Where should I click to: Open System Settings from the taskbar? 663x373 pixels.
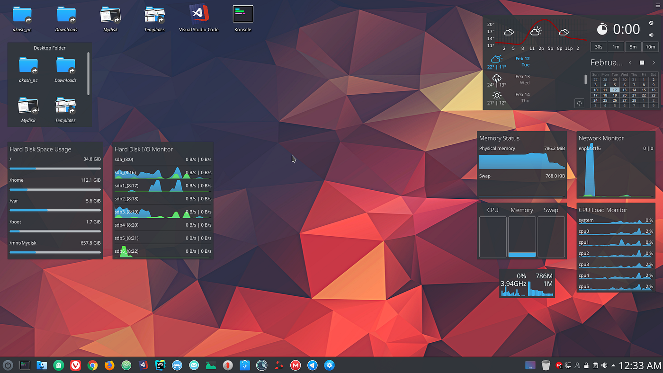(x=329, y=365)
